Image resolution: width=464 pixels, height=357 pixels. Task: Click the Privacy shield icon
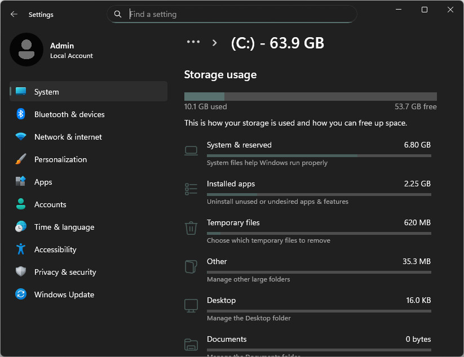pyautogui.click(x=21, y=271)
